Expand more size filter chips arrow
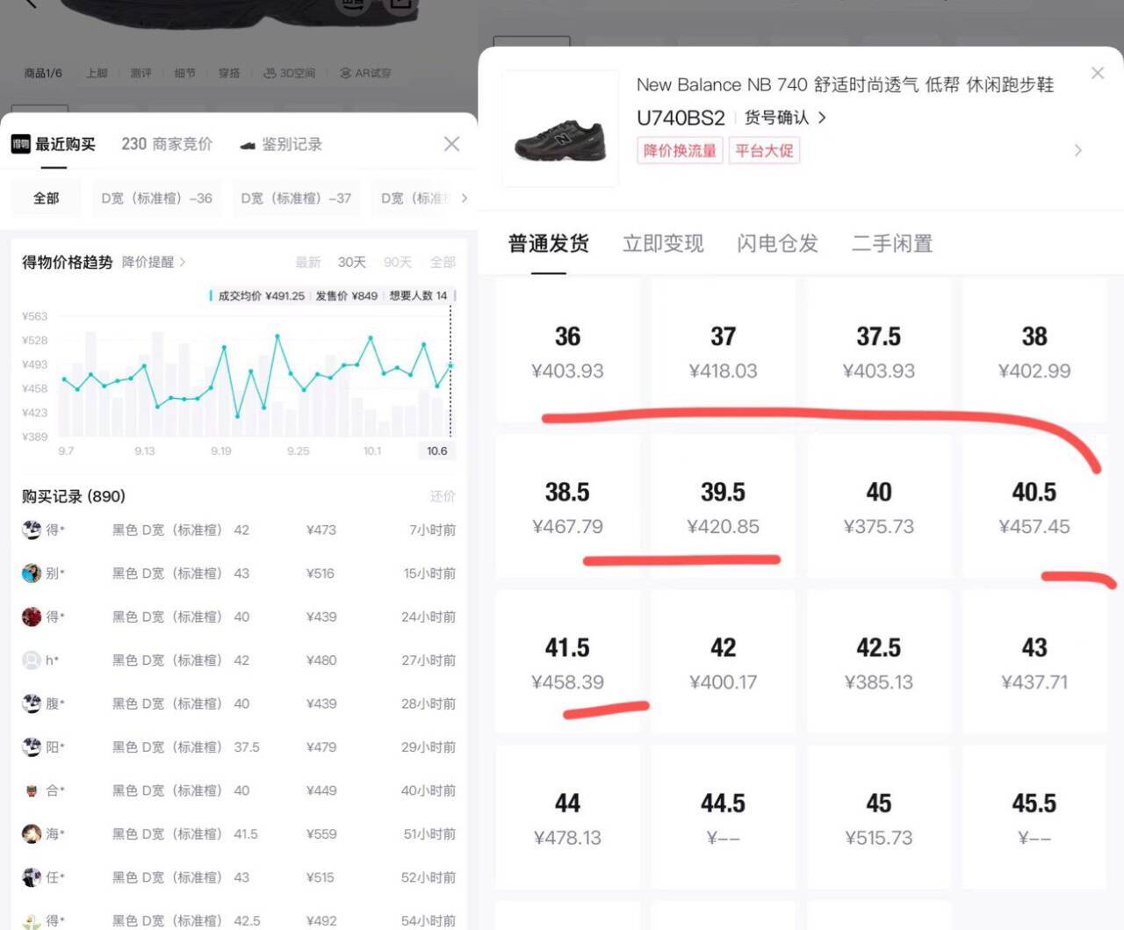 pos(465,198)
